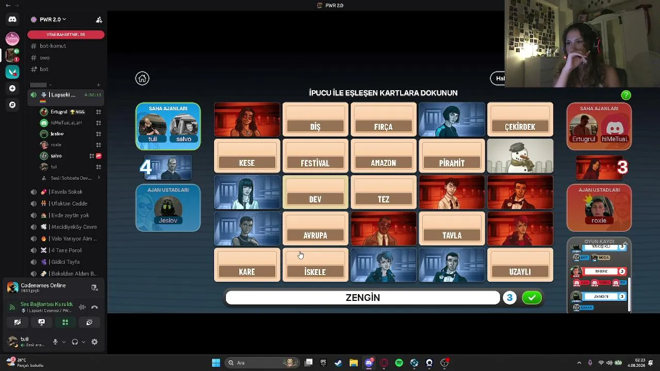Collapse the Oyun Kaydı game log
This screenshot has width=660, height=371.
pos(625,243)
